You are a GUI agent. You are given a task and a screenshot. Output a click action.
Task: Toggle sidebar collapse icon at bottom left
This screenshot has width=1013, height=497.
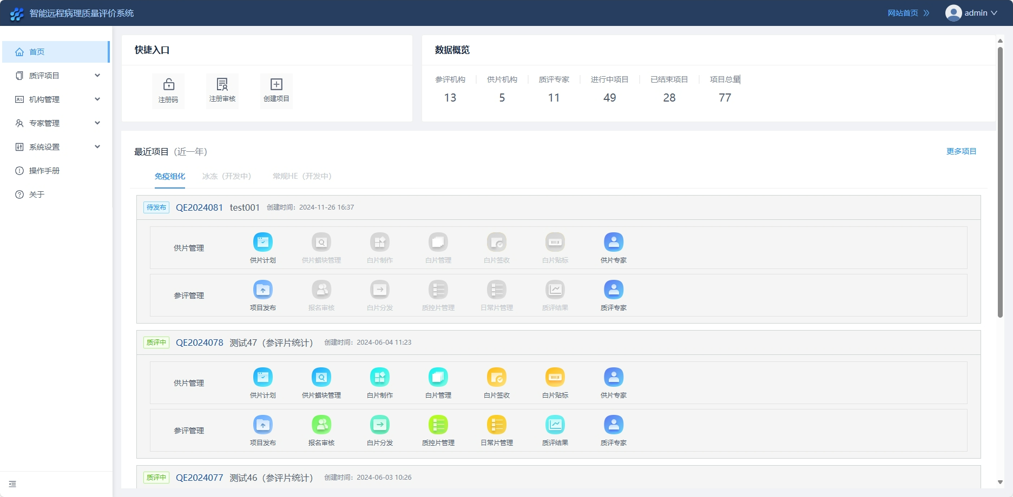[12, 484]
